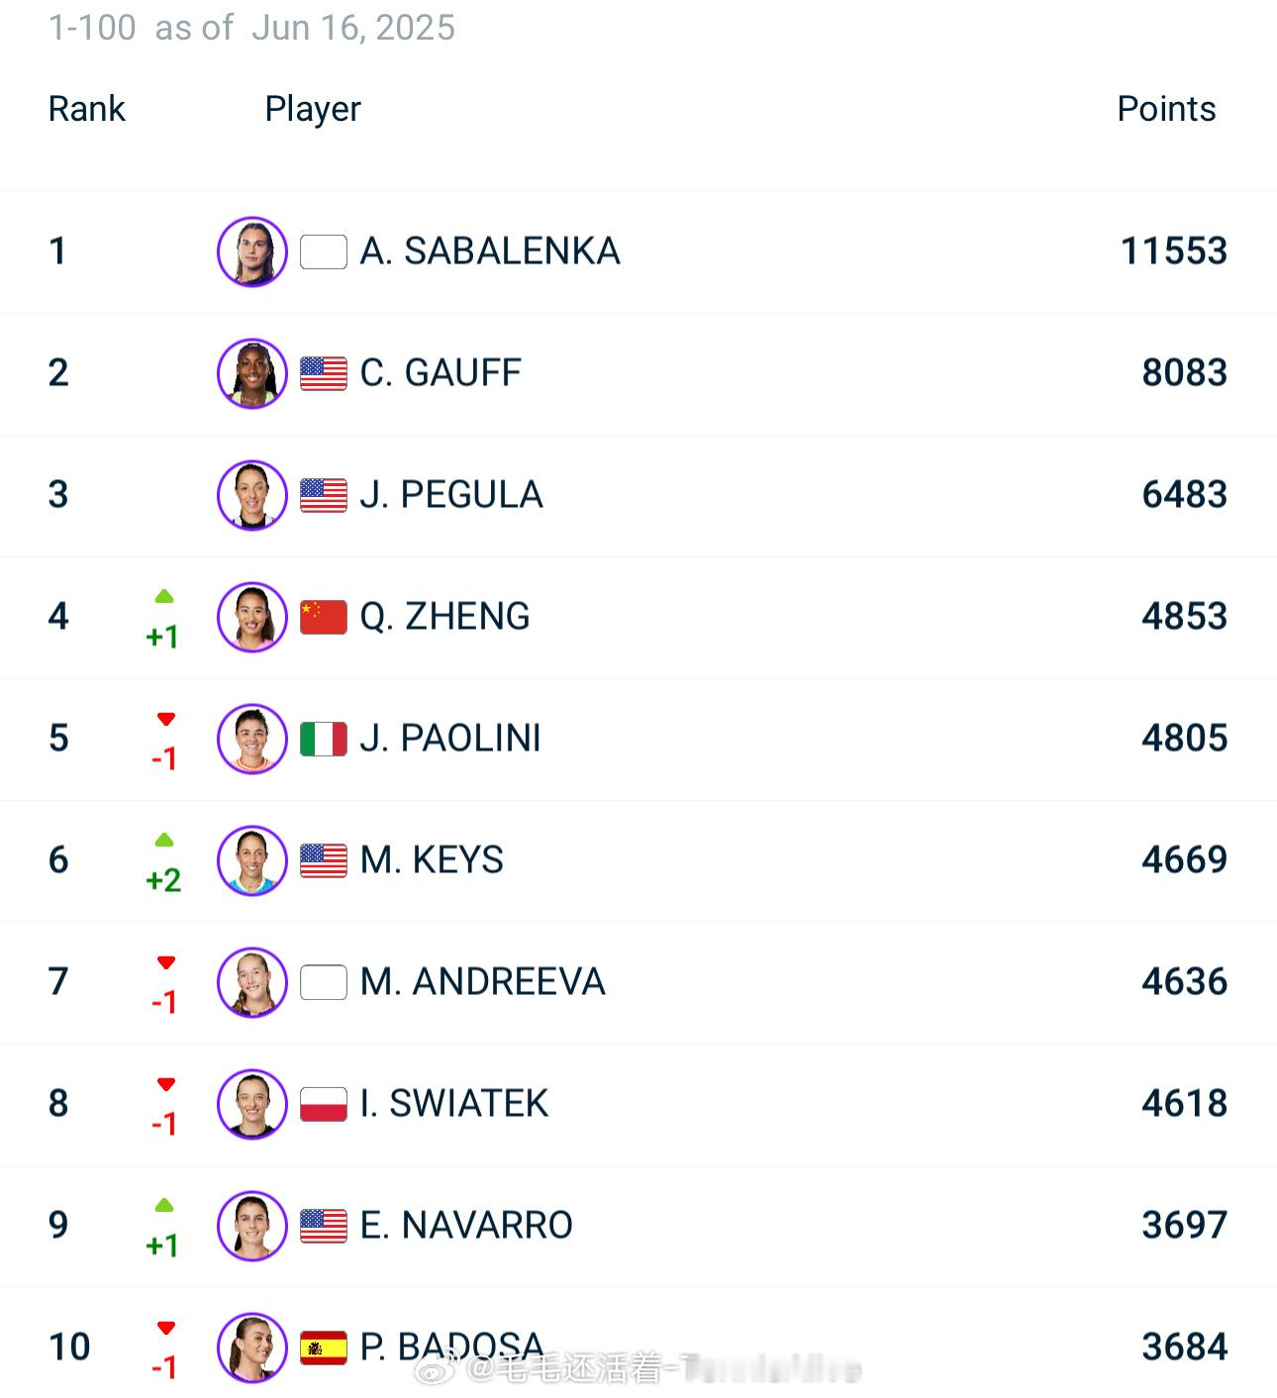The height and width of the screenshot is (1398, 1277).
Task: Tap E. Navarro's player avatar
Action: (252, 1226)
